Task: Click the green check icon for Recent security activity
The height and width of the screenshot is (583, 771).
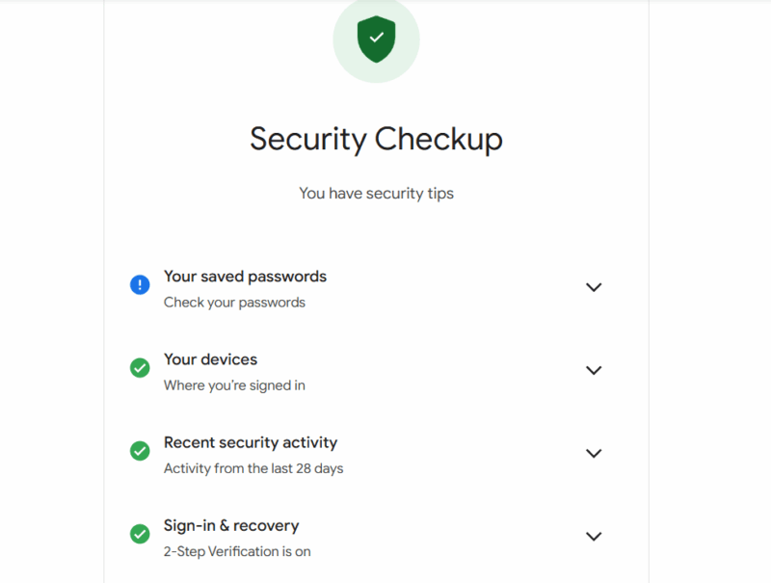Action: click(139, 450)
